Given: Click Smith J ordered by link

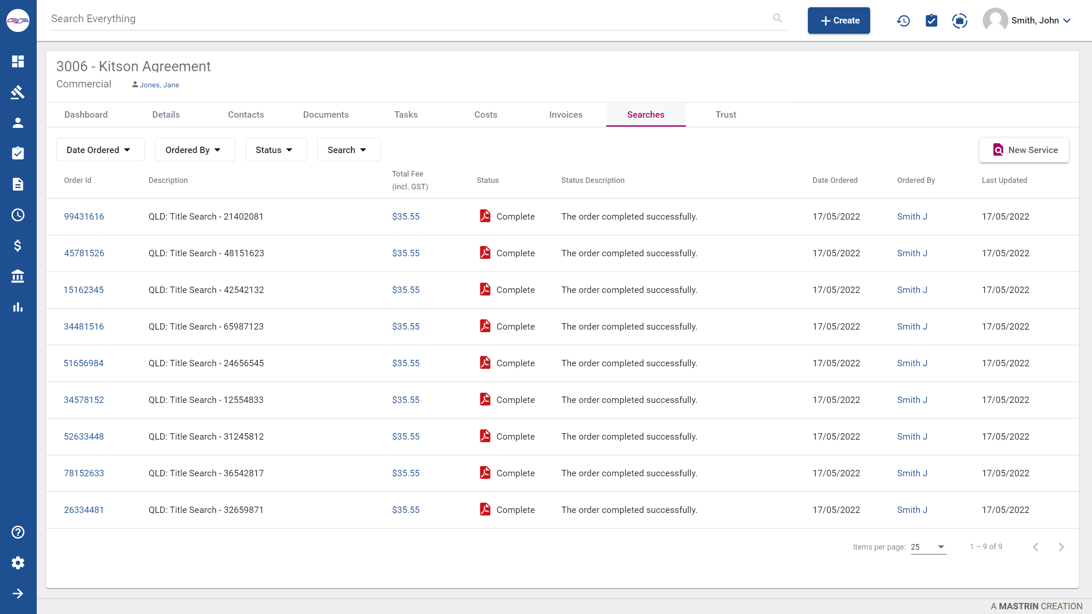Looking at the screenshot, I should [x=912, y=216].
